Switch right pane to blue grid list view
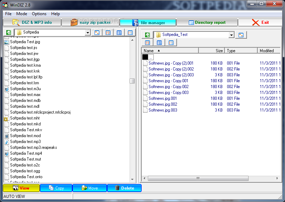Image resolution: width=285 pixels, height=202 pixels. 159,43
